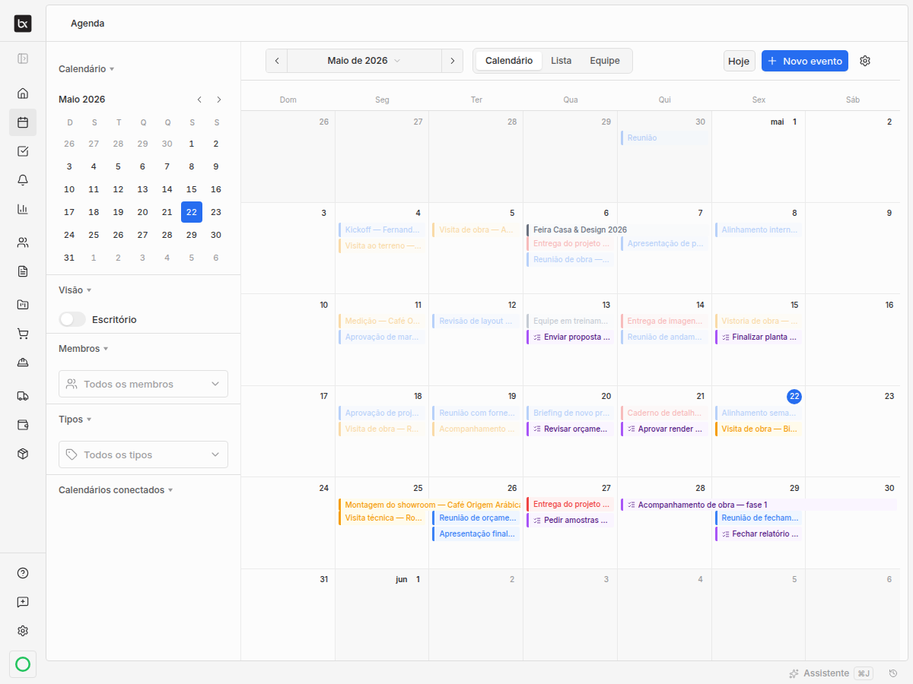Open Reunião de fecham... event on day 29
Screen dimensions: 913x684
click(759, 518)
